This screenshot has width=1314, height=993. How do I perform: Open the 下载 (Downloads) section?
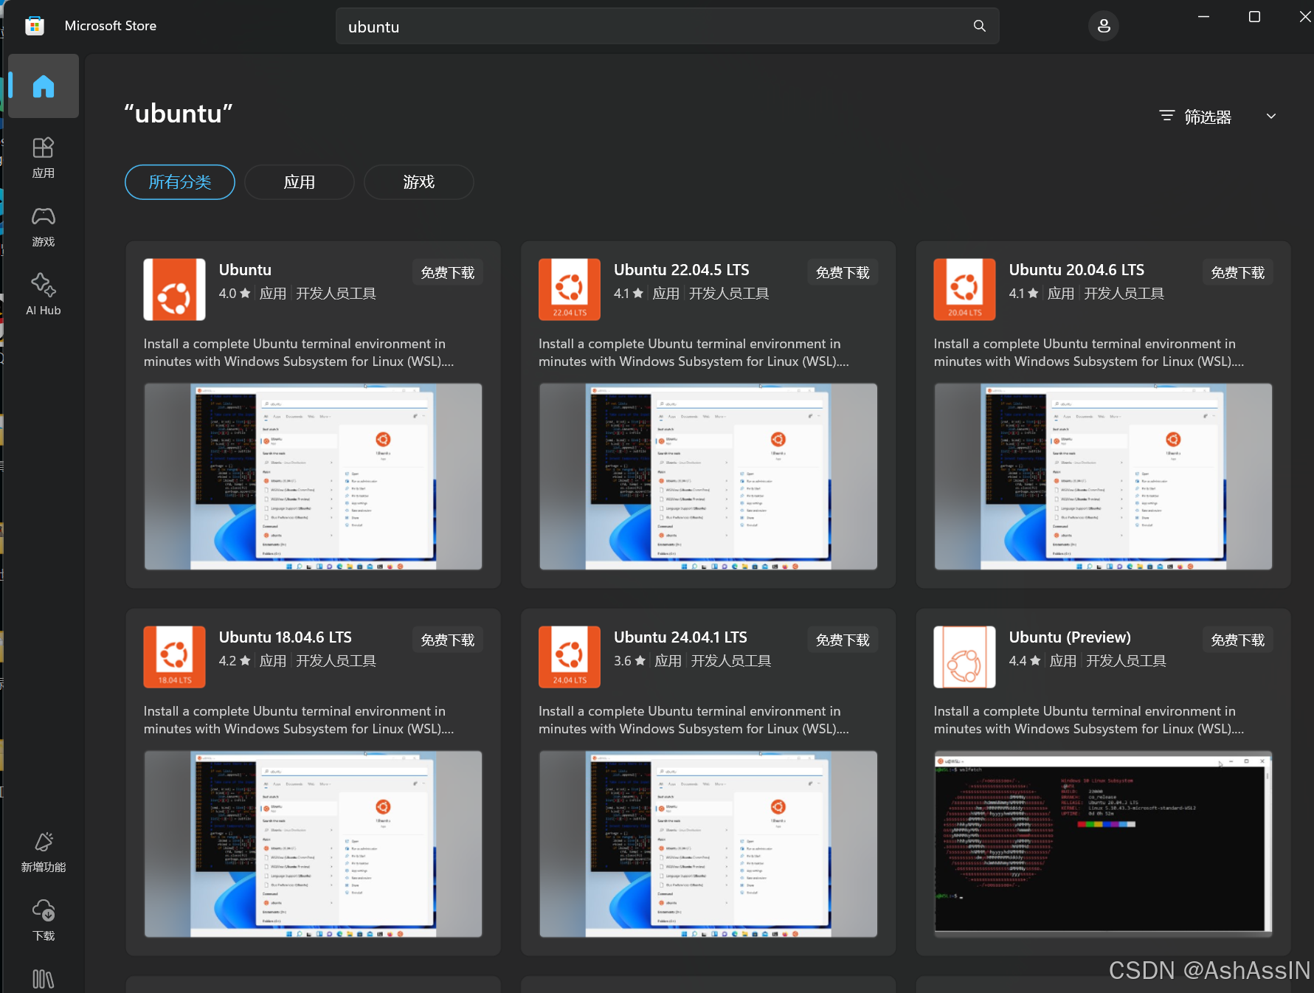pyautogui.click(x=43, y=919)
